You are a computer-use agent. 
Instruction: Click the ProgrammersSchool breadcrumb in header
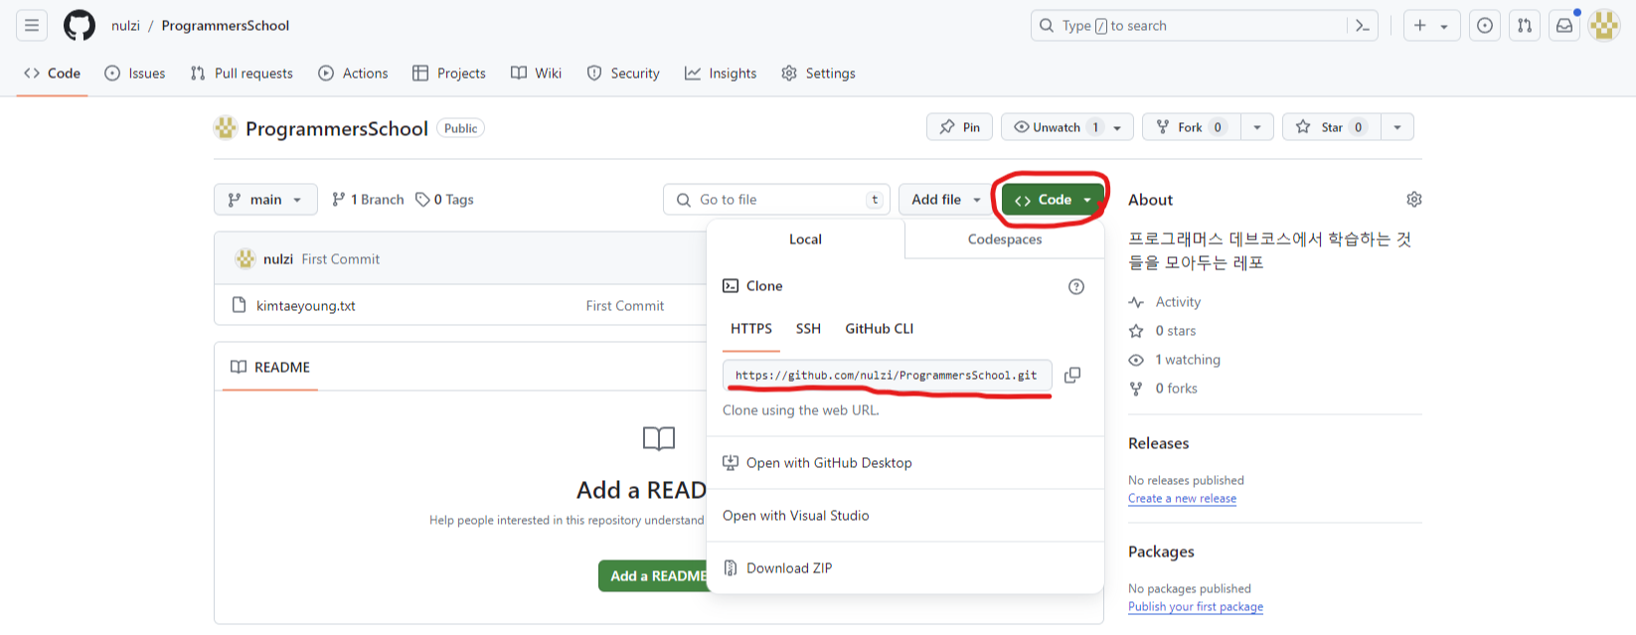click(x=226, y=26)
